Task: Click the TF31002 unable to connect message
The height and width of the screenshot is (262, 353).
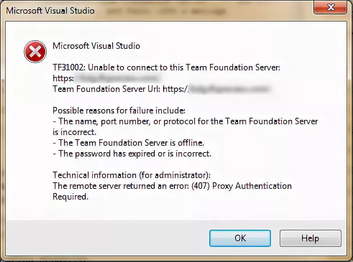Action: [166, 67]
